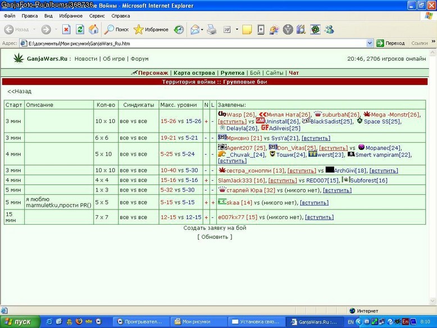This screenshot has height=328, width=437.
Task: Open the Избранное favorites pane
Action: [151, 29]
